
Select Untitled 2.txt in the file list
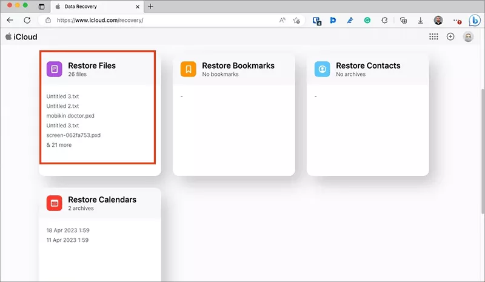(x=62, y=106)
